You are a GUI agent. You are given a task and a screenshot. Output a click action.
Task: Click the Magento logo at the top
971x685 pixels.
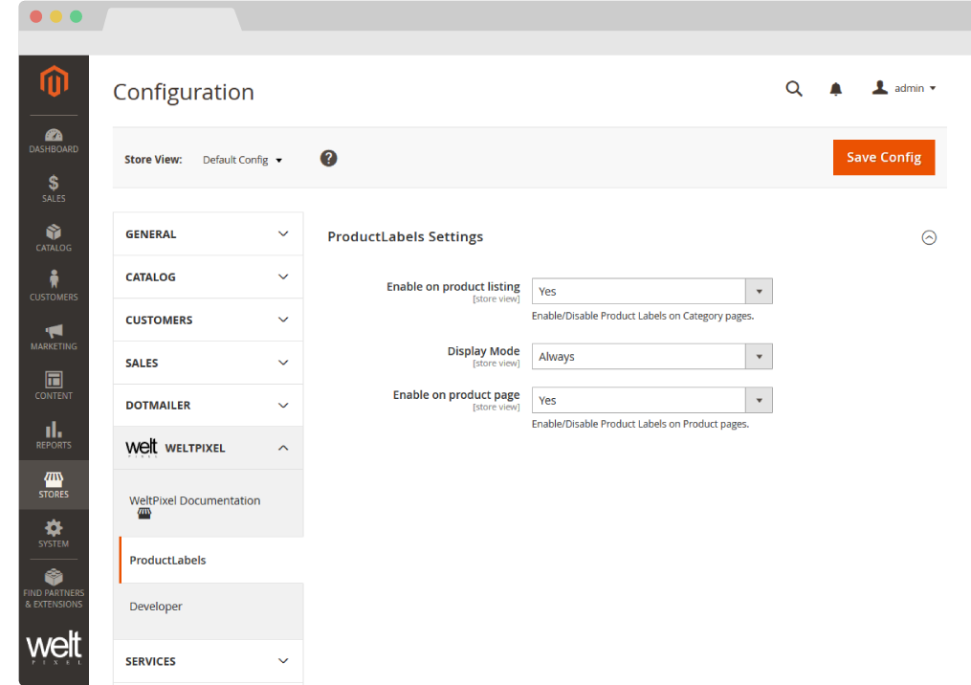click(x=54, y=82)
